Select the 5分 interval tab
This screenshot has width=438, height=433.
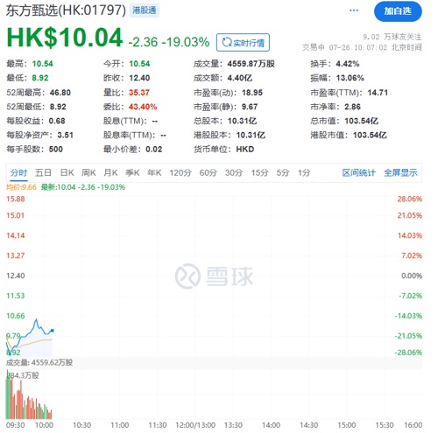283,173
